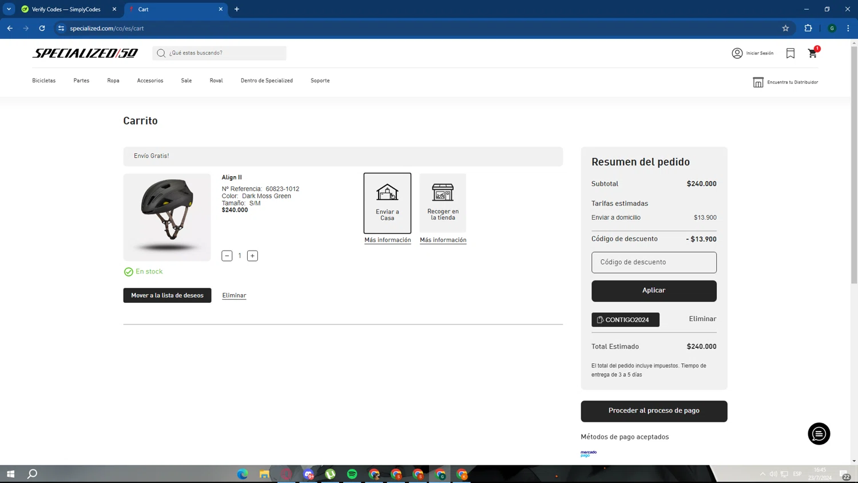Select Enviar a Casa delivery option
Viewport: 858px width, 483px height.
pos(387,203)
